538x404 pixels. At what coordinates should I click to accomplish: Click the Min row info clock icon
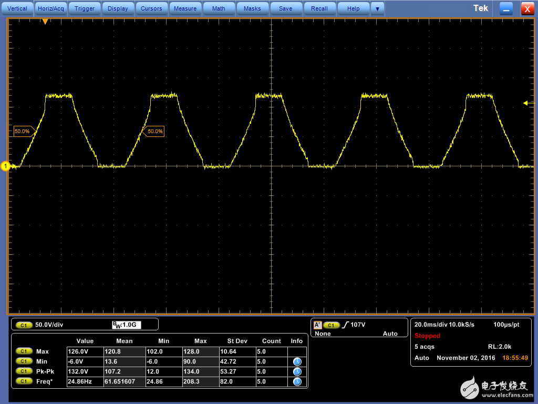pyautogui.click(x=297, y=361)
